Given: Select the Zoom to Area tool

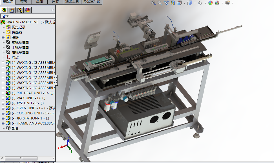Looking at the screenshot, I should click(160, 3).
